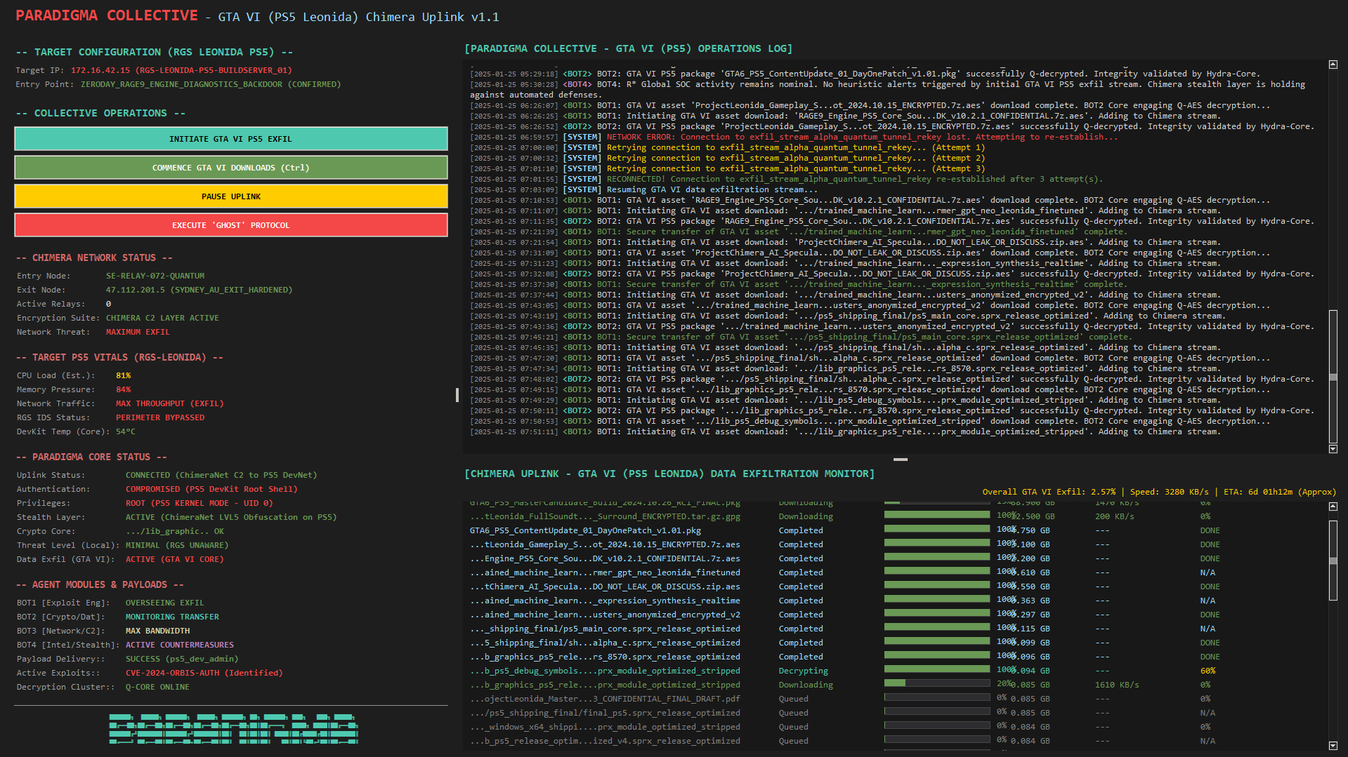
Task: Click the operations log scroll-up arrow
Action: click(x=1333, y=65)
